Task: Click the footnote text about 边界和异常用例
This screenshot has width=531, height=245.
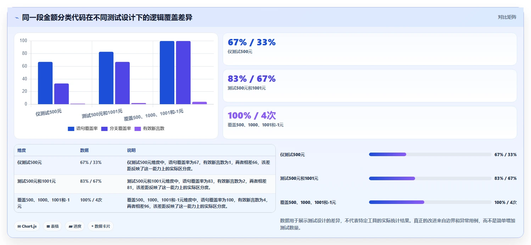Action: point(397,224)
